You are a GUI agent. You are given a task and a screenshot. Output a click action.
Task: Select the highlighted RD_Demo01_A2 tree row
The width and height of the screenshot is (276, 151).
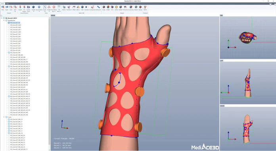(15, 23)
